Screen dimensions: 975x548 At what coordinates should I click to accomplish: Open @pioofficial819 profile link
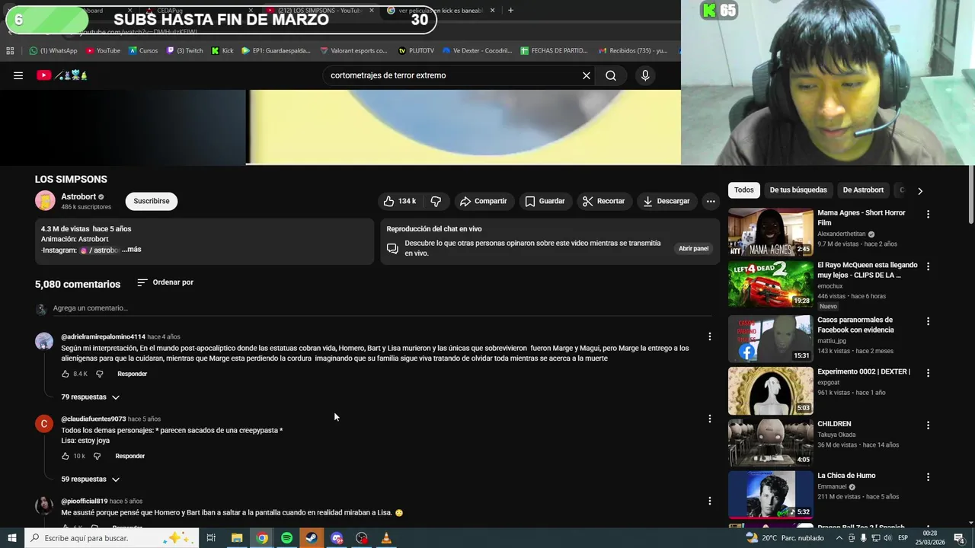(84, 501)
